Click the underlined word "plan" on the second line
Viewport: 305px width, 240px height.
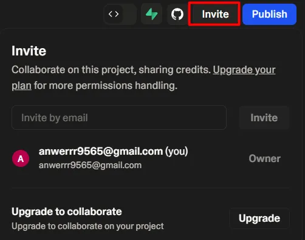[x=21, y=85]
